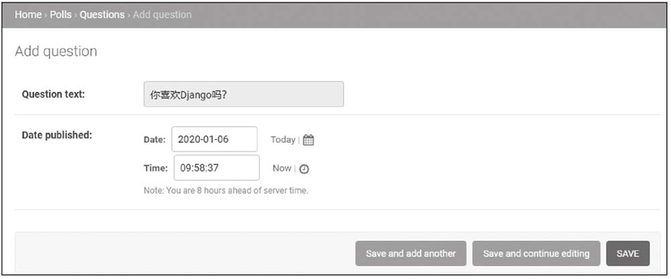Click the Add question page heading
The height and width of the screenshot is (279, 671).
[56, 52]
